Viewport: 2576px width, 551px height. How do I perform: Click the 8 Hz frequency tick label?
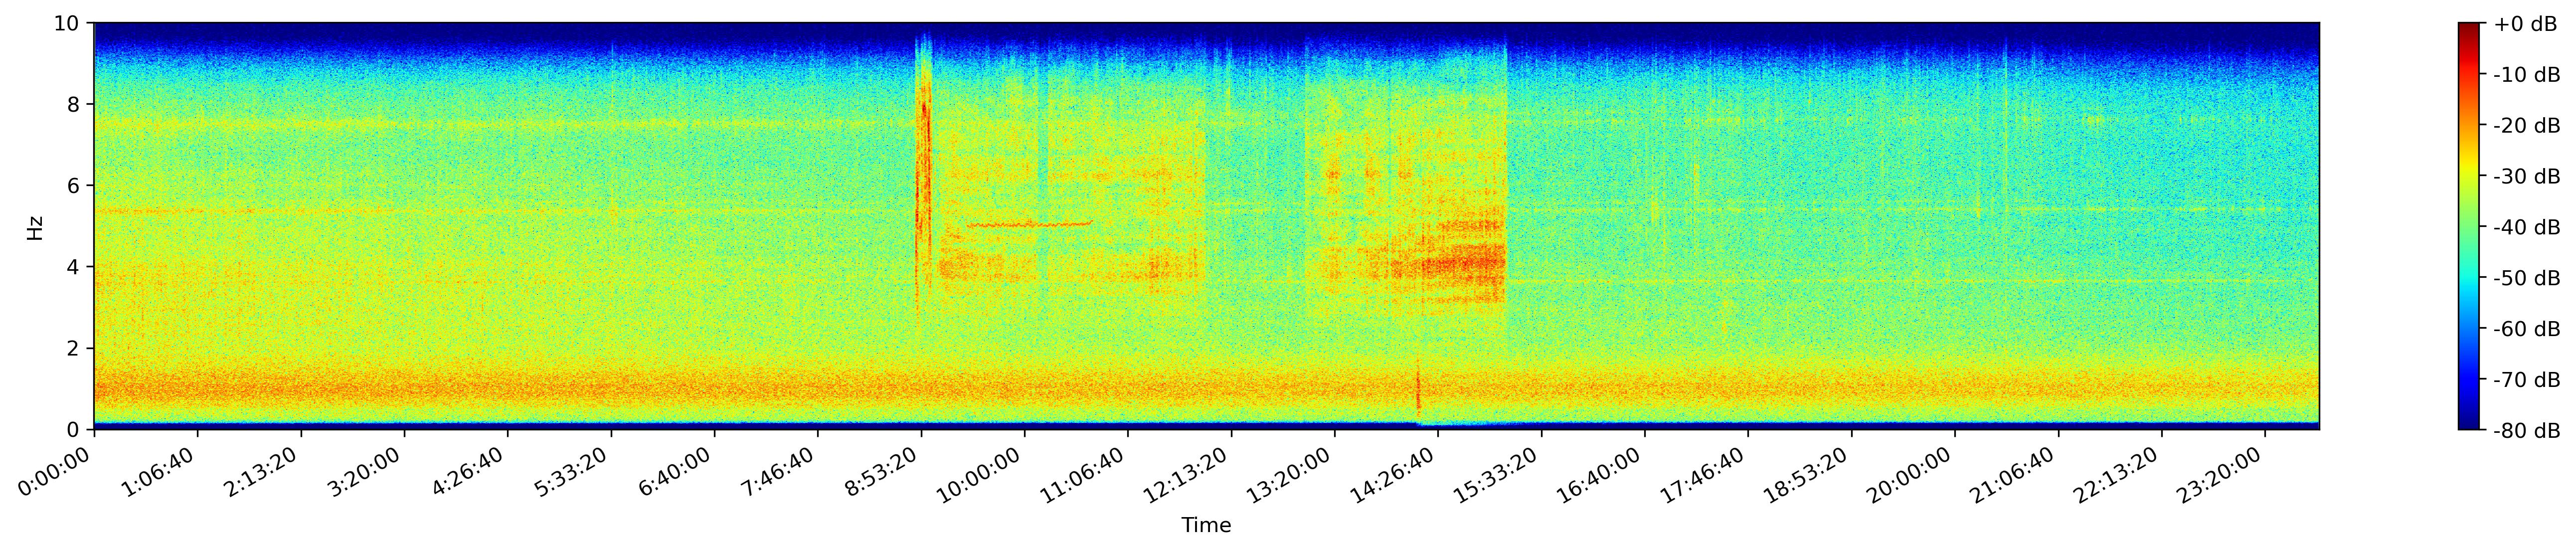coord(74,104)
